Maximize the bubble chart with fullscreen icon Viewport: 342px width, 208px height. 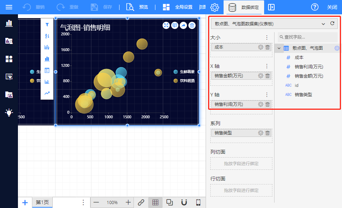[166, 25]
